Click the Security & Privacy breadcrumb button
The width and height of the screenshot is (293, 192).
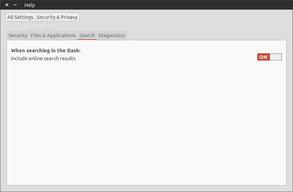coord(57,17)
